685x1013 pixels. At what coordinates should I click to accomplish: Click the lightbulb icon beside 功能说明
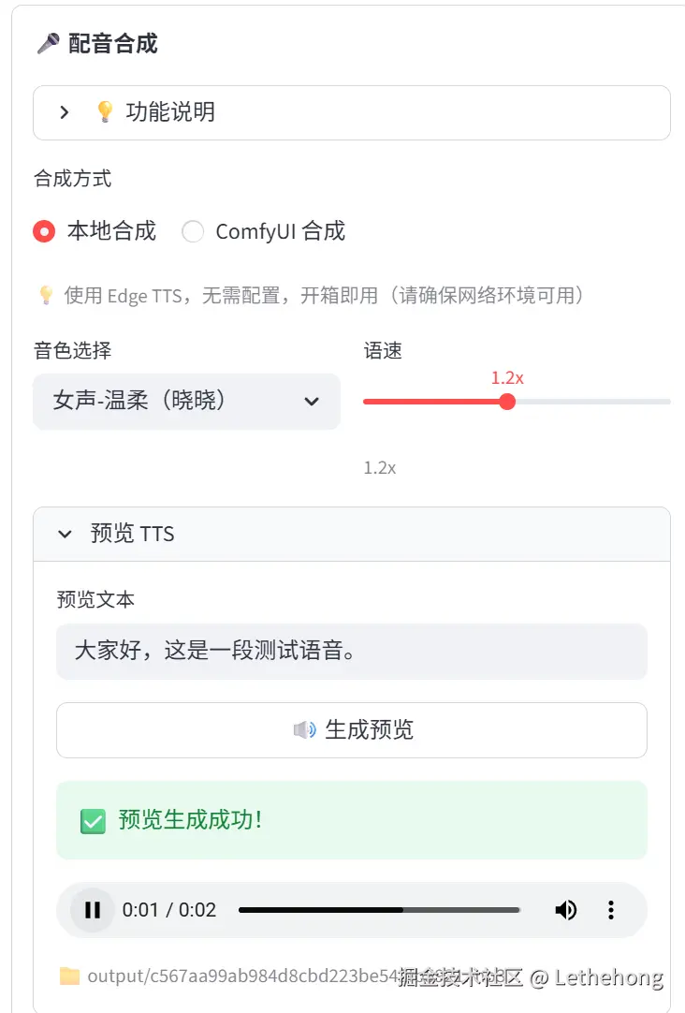pos(105,112)
